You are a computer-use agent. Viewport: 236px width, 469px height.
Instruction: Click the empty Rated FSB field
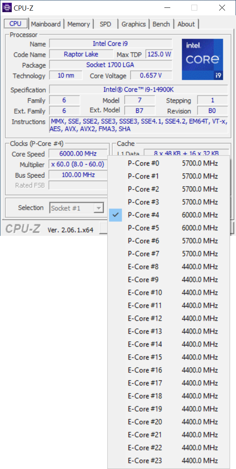[x=78, y=185]
